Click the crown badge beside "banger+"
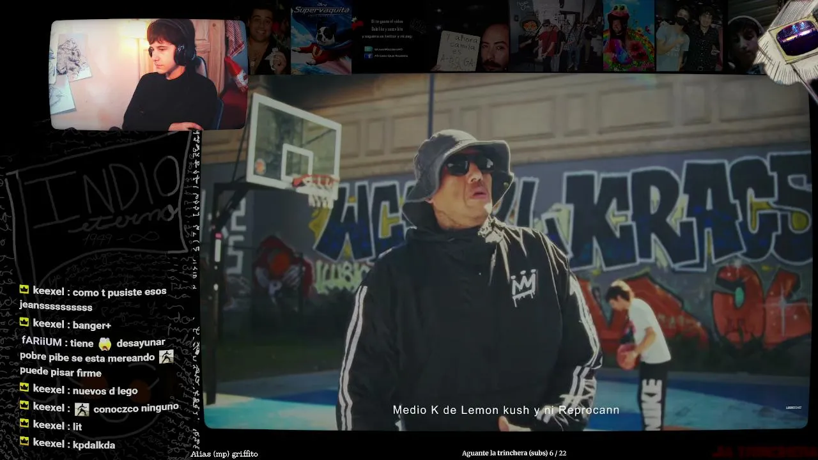818x460 pixels. (24, 323)
